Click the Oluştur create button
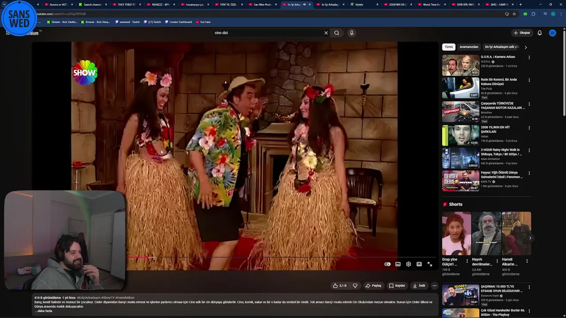This screenshot has width=566, height=318. 521,33
